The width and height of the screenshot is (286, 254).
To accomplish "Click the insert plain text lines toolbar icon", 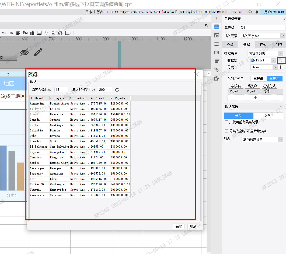I will click(18, 33).
